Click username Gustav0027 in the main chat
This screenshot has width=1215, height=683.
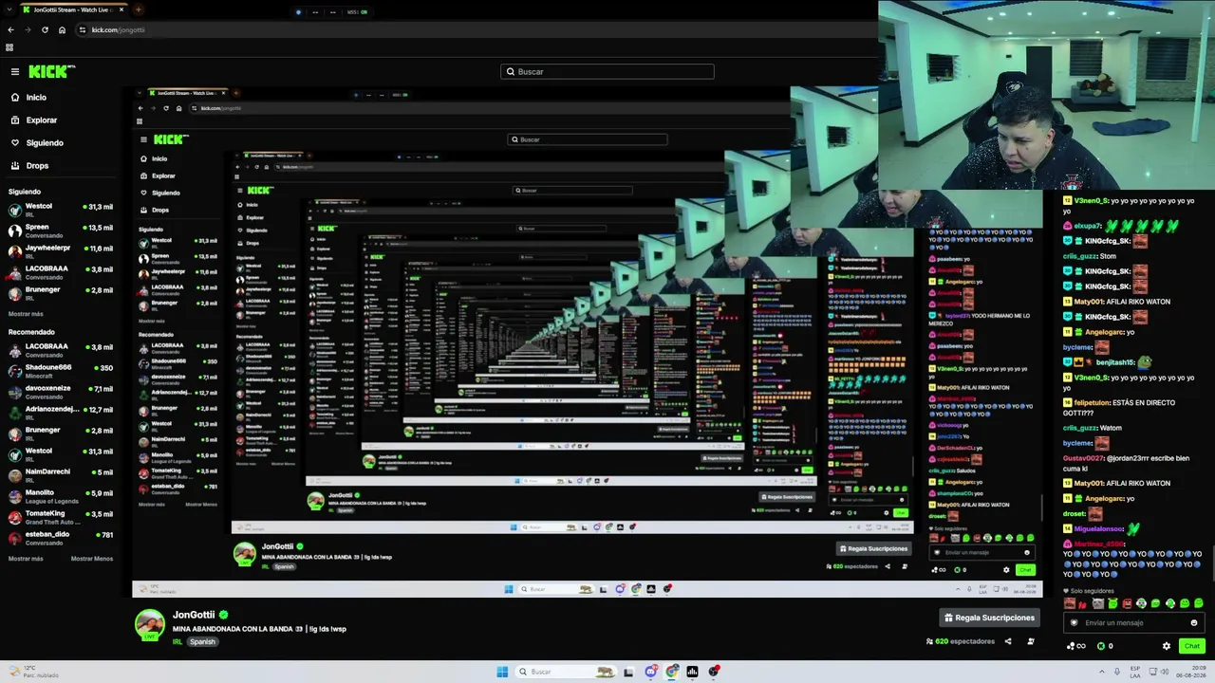click(x=1082, y=458)
